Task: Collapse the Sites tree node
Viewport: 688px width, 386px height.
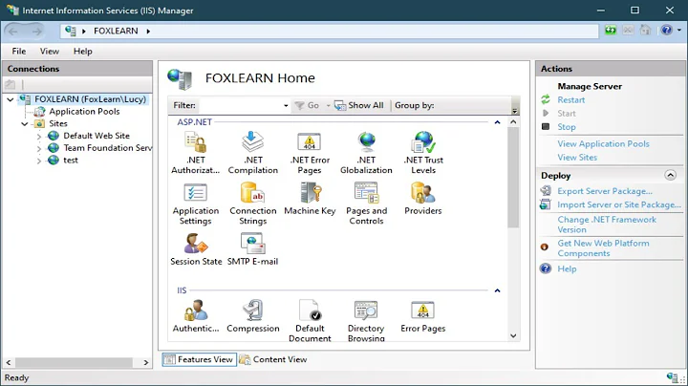Action: click(25, 123)
